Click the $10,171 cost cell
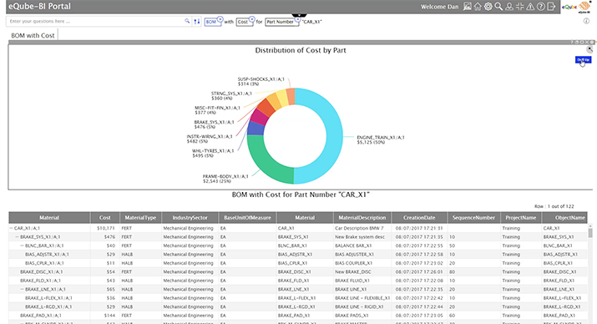Viewport: 597px width, 324px height. point(105,229)
